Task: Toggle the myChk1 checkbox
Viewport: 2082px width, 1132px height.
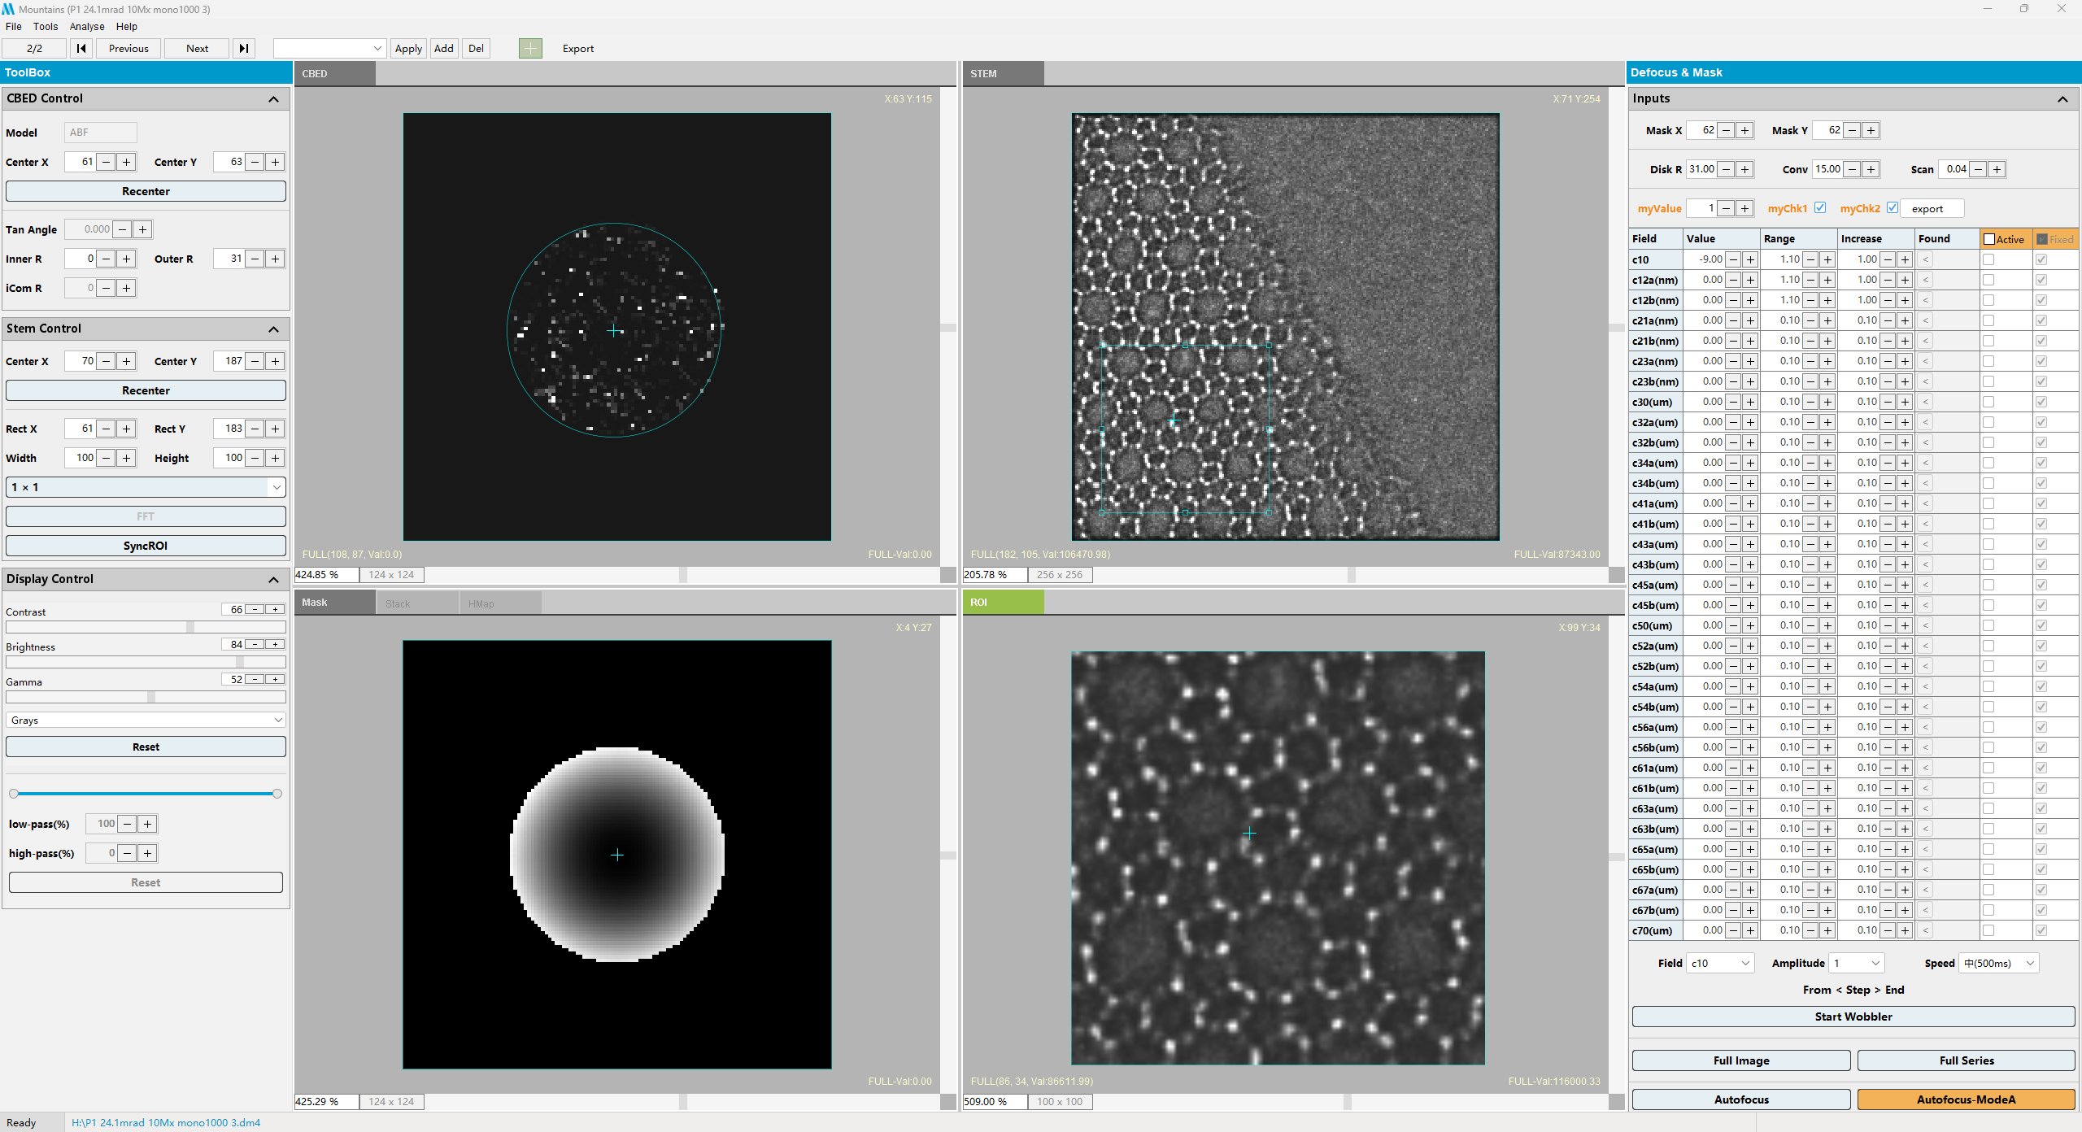Action: 1820,208
